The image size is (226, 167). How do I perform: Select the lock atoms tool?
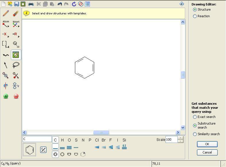point(5,75)
